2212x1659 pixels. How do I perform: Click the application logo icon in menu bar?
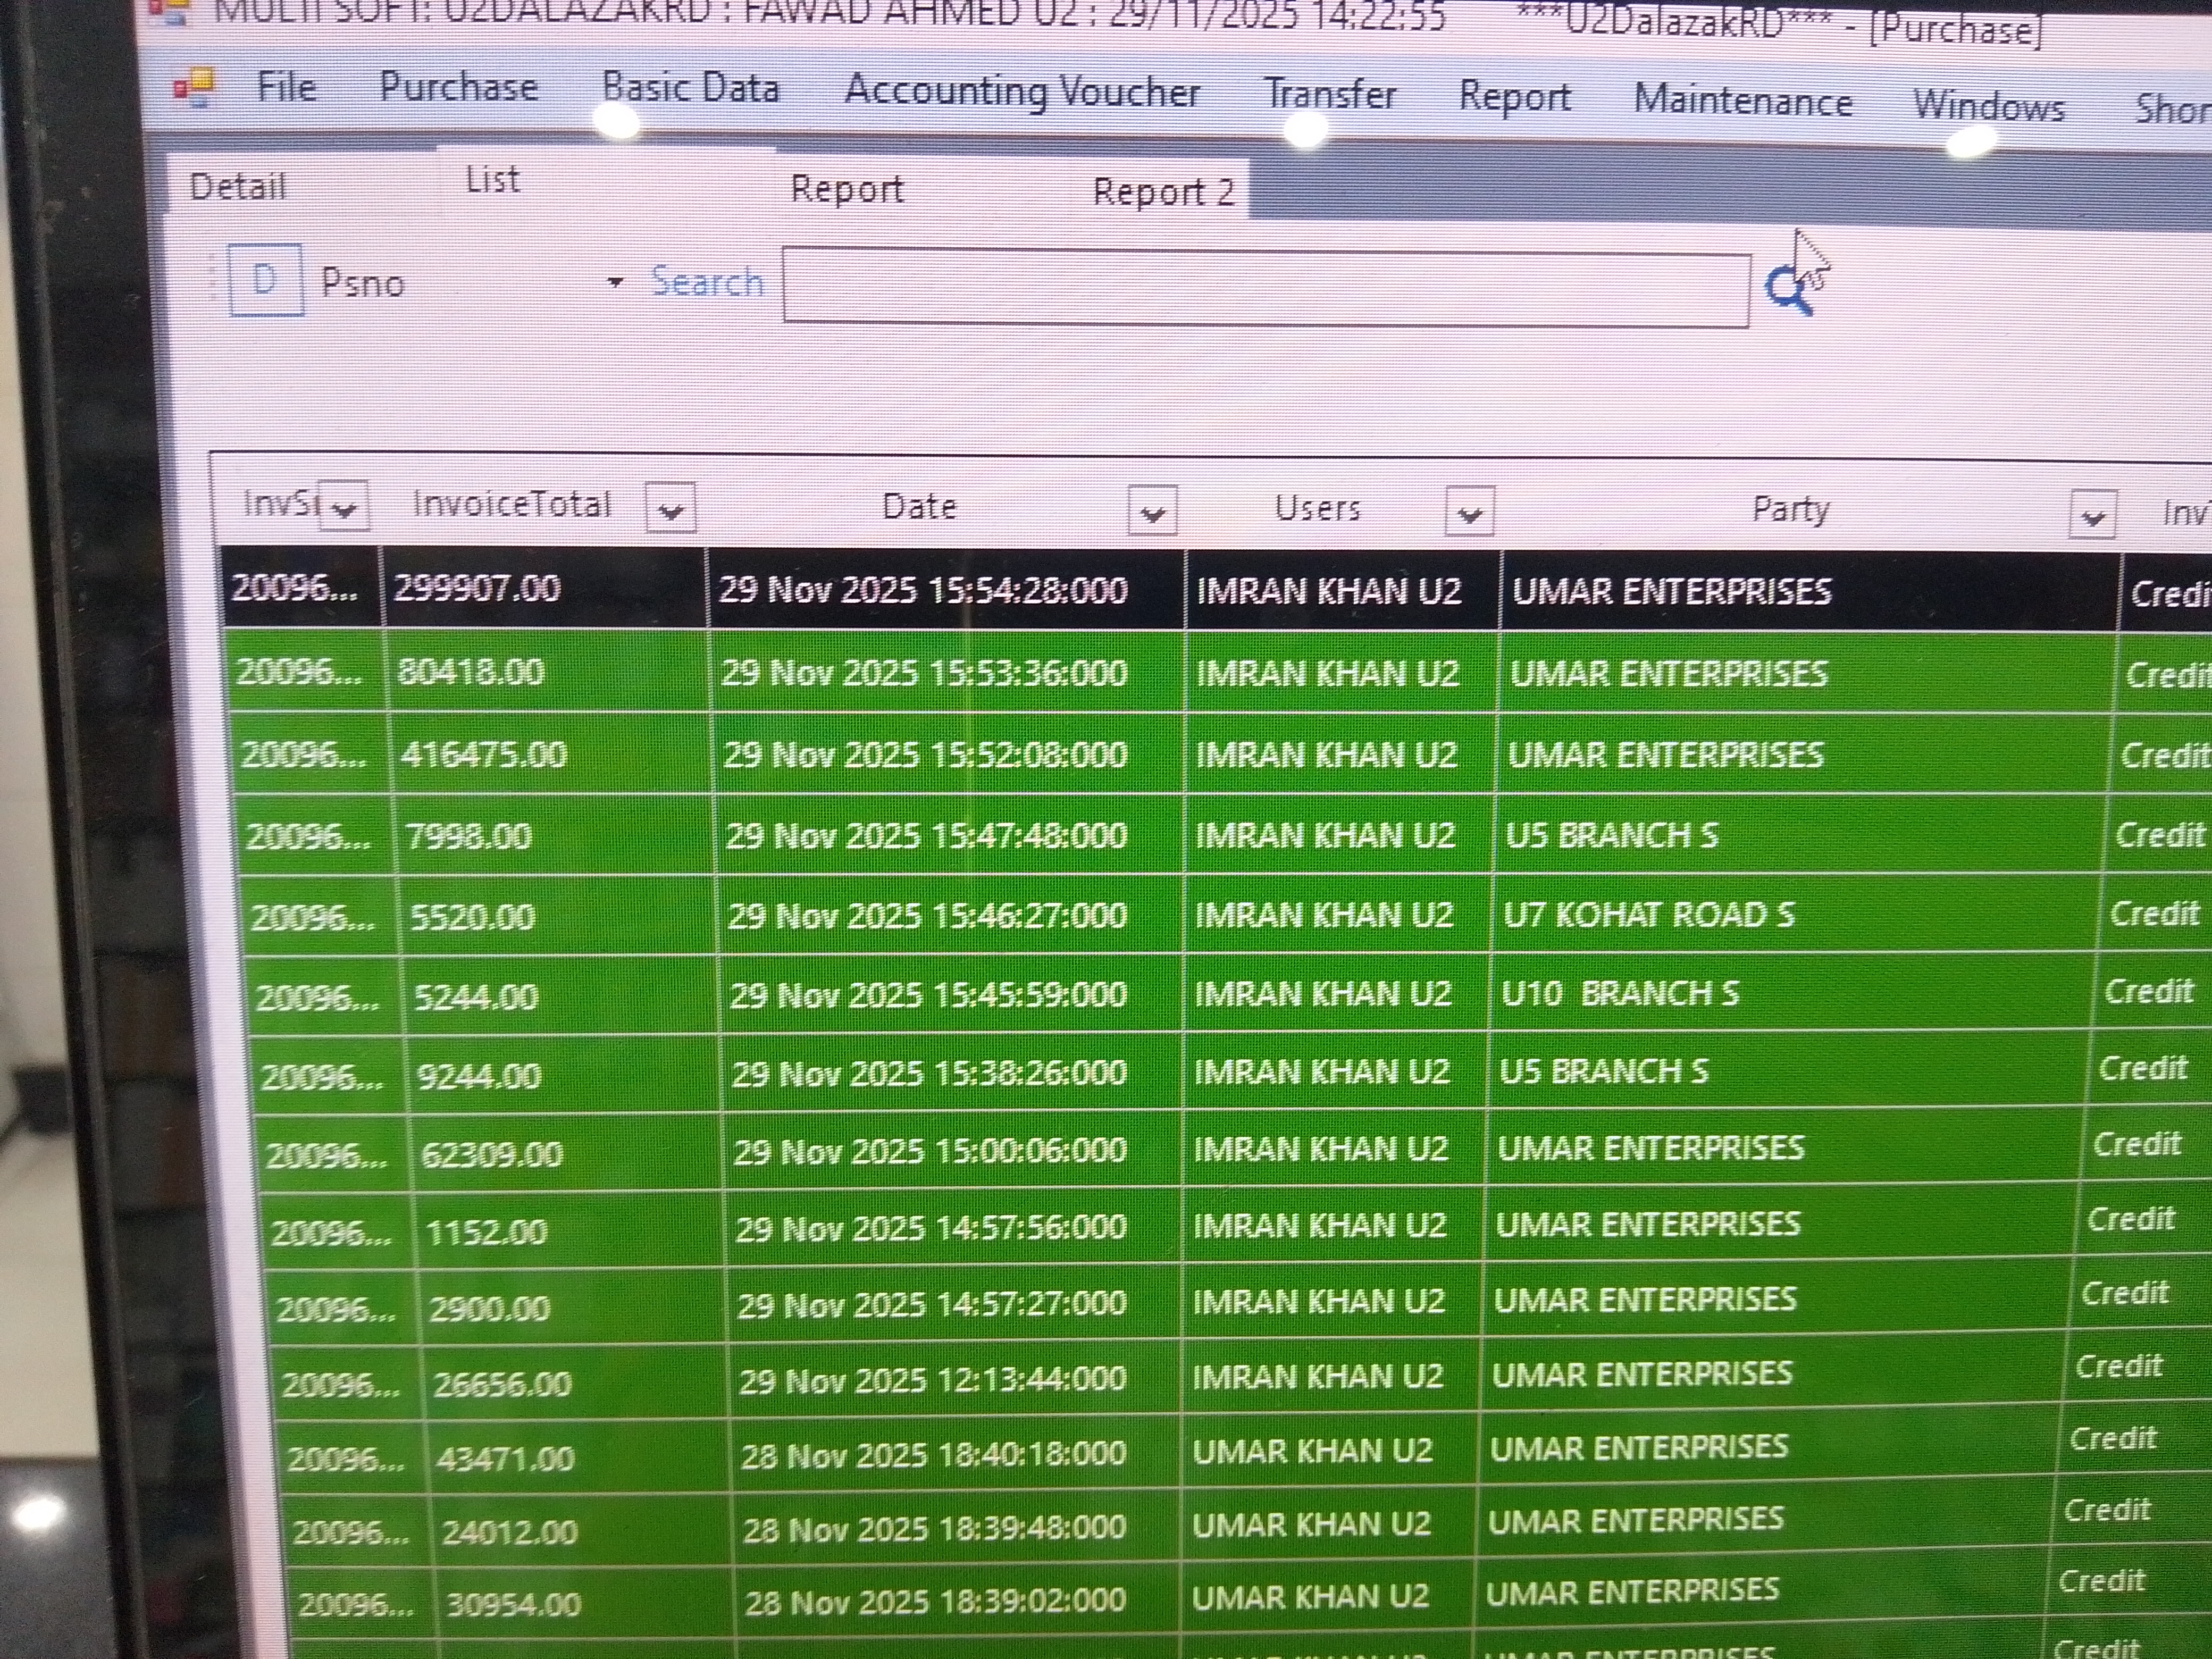(195, 87)
